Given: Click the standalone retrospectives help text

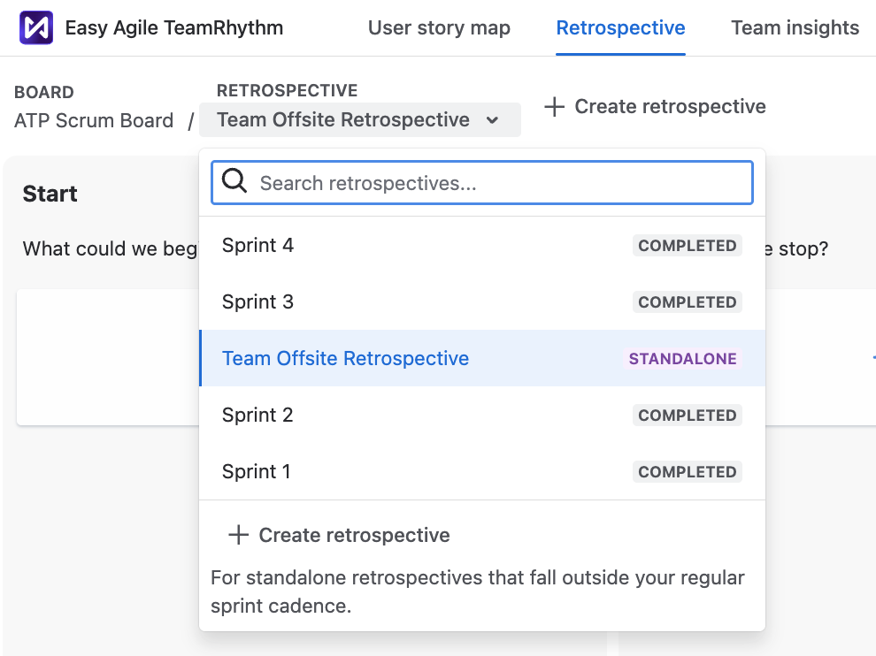Looking at the screenshot, I should pyautogui.click(x=478, y=591).
